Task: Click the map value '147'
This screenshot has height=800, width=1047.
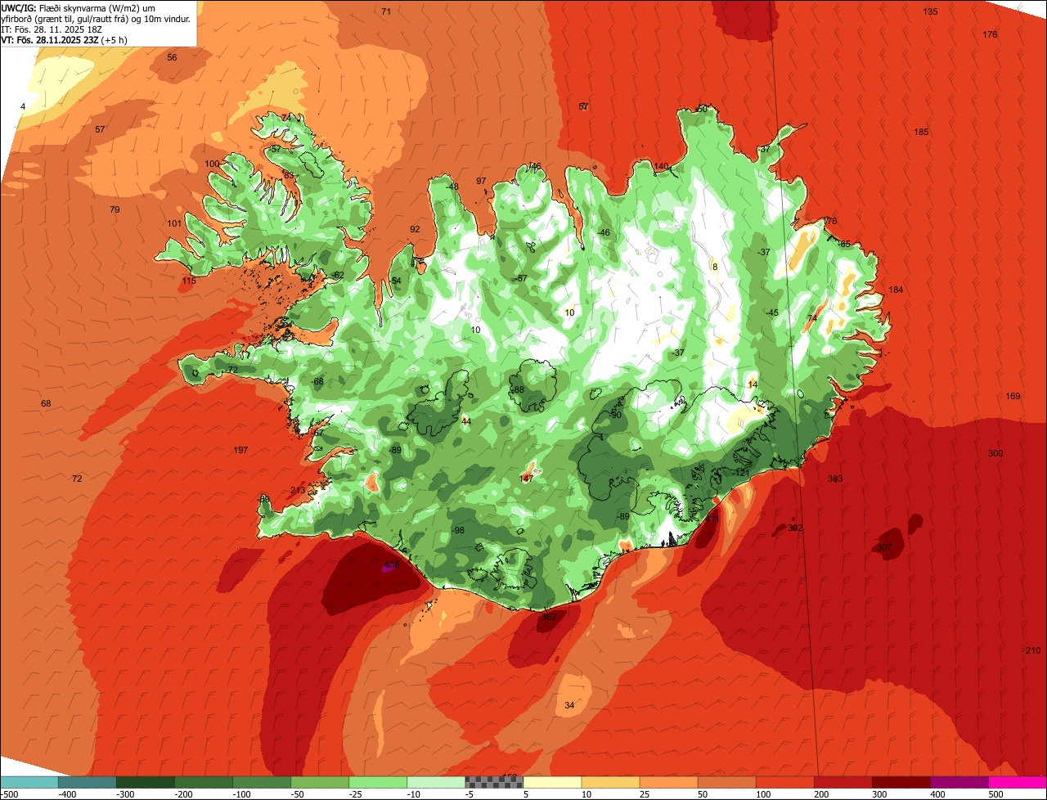Action: coord(527,478)
